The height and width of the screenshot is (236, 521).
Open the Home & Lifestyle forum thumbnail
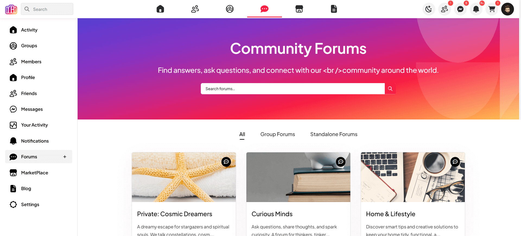[x=413, y=177]
